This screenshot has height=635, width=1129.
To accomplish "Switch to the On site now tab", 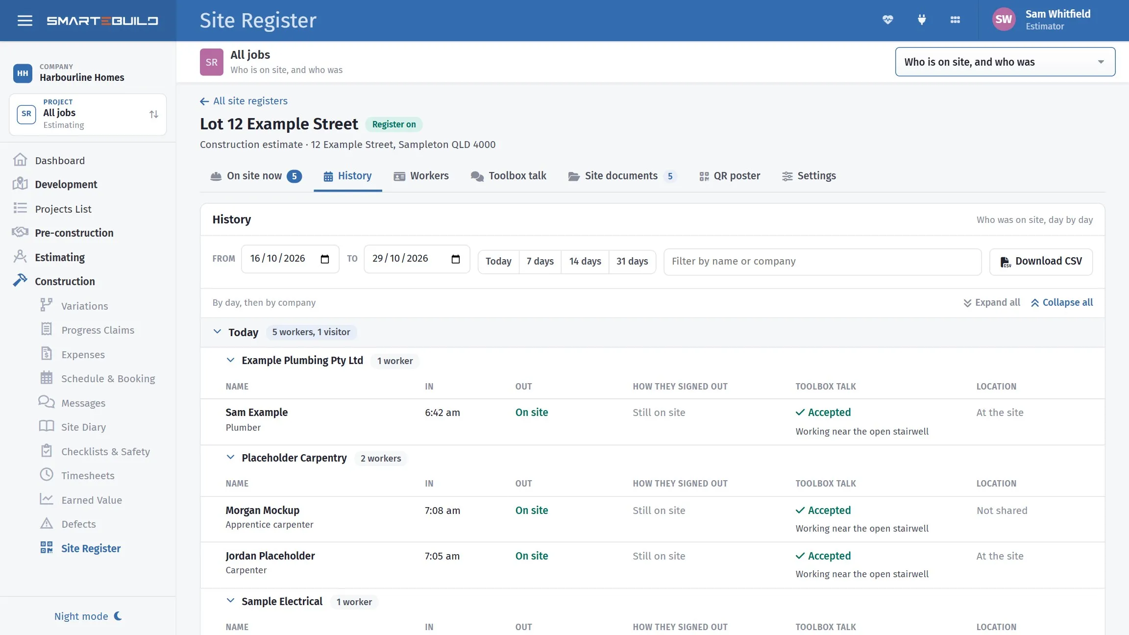I will 256,176.
